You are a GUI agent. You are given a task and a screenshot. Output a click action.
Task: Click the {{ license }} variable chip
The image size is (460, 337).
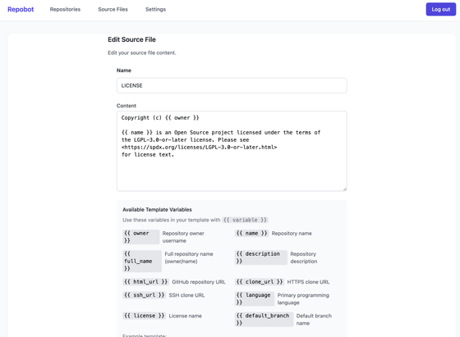tap(144, 316)
